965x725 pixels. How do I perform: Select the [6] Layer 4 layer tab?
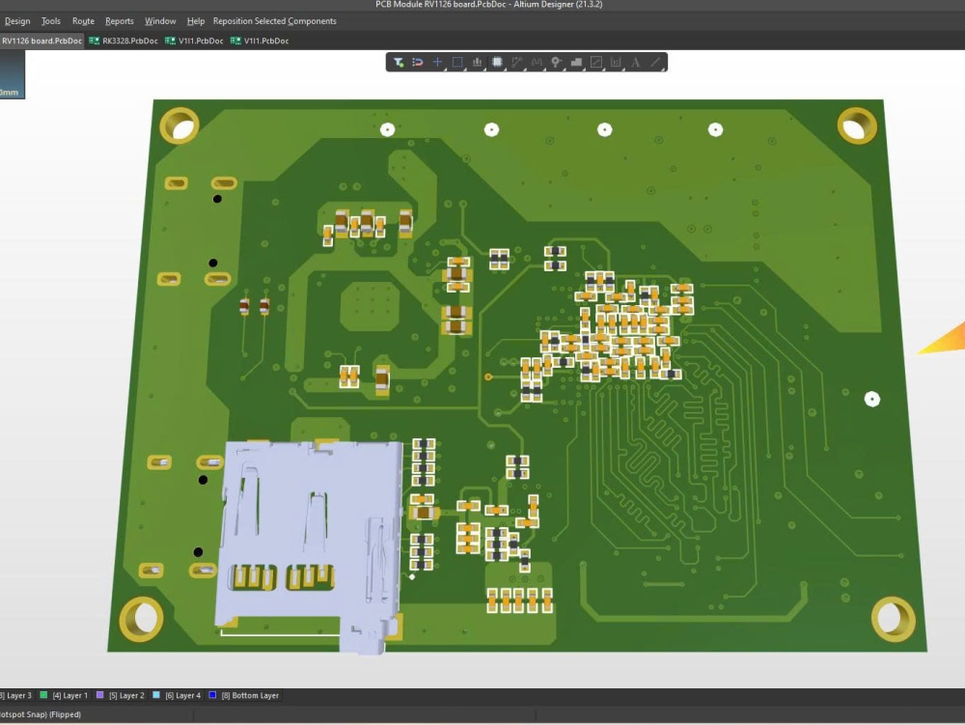[177, 695]
